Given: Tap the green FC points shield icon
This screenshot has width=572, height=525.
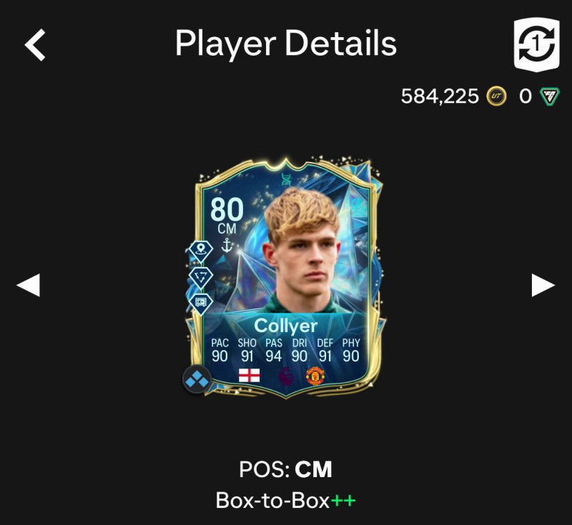Looking at the screenshot, I should [x=549, y=96].
